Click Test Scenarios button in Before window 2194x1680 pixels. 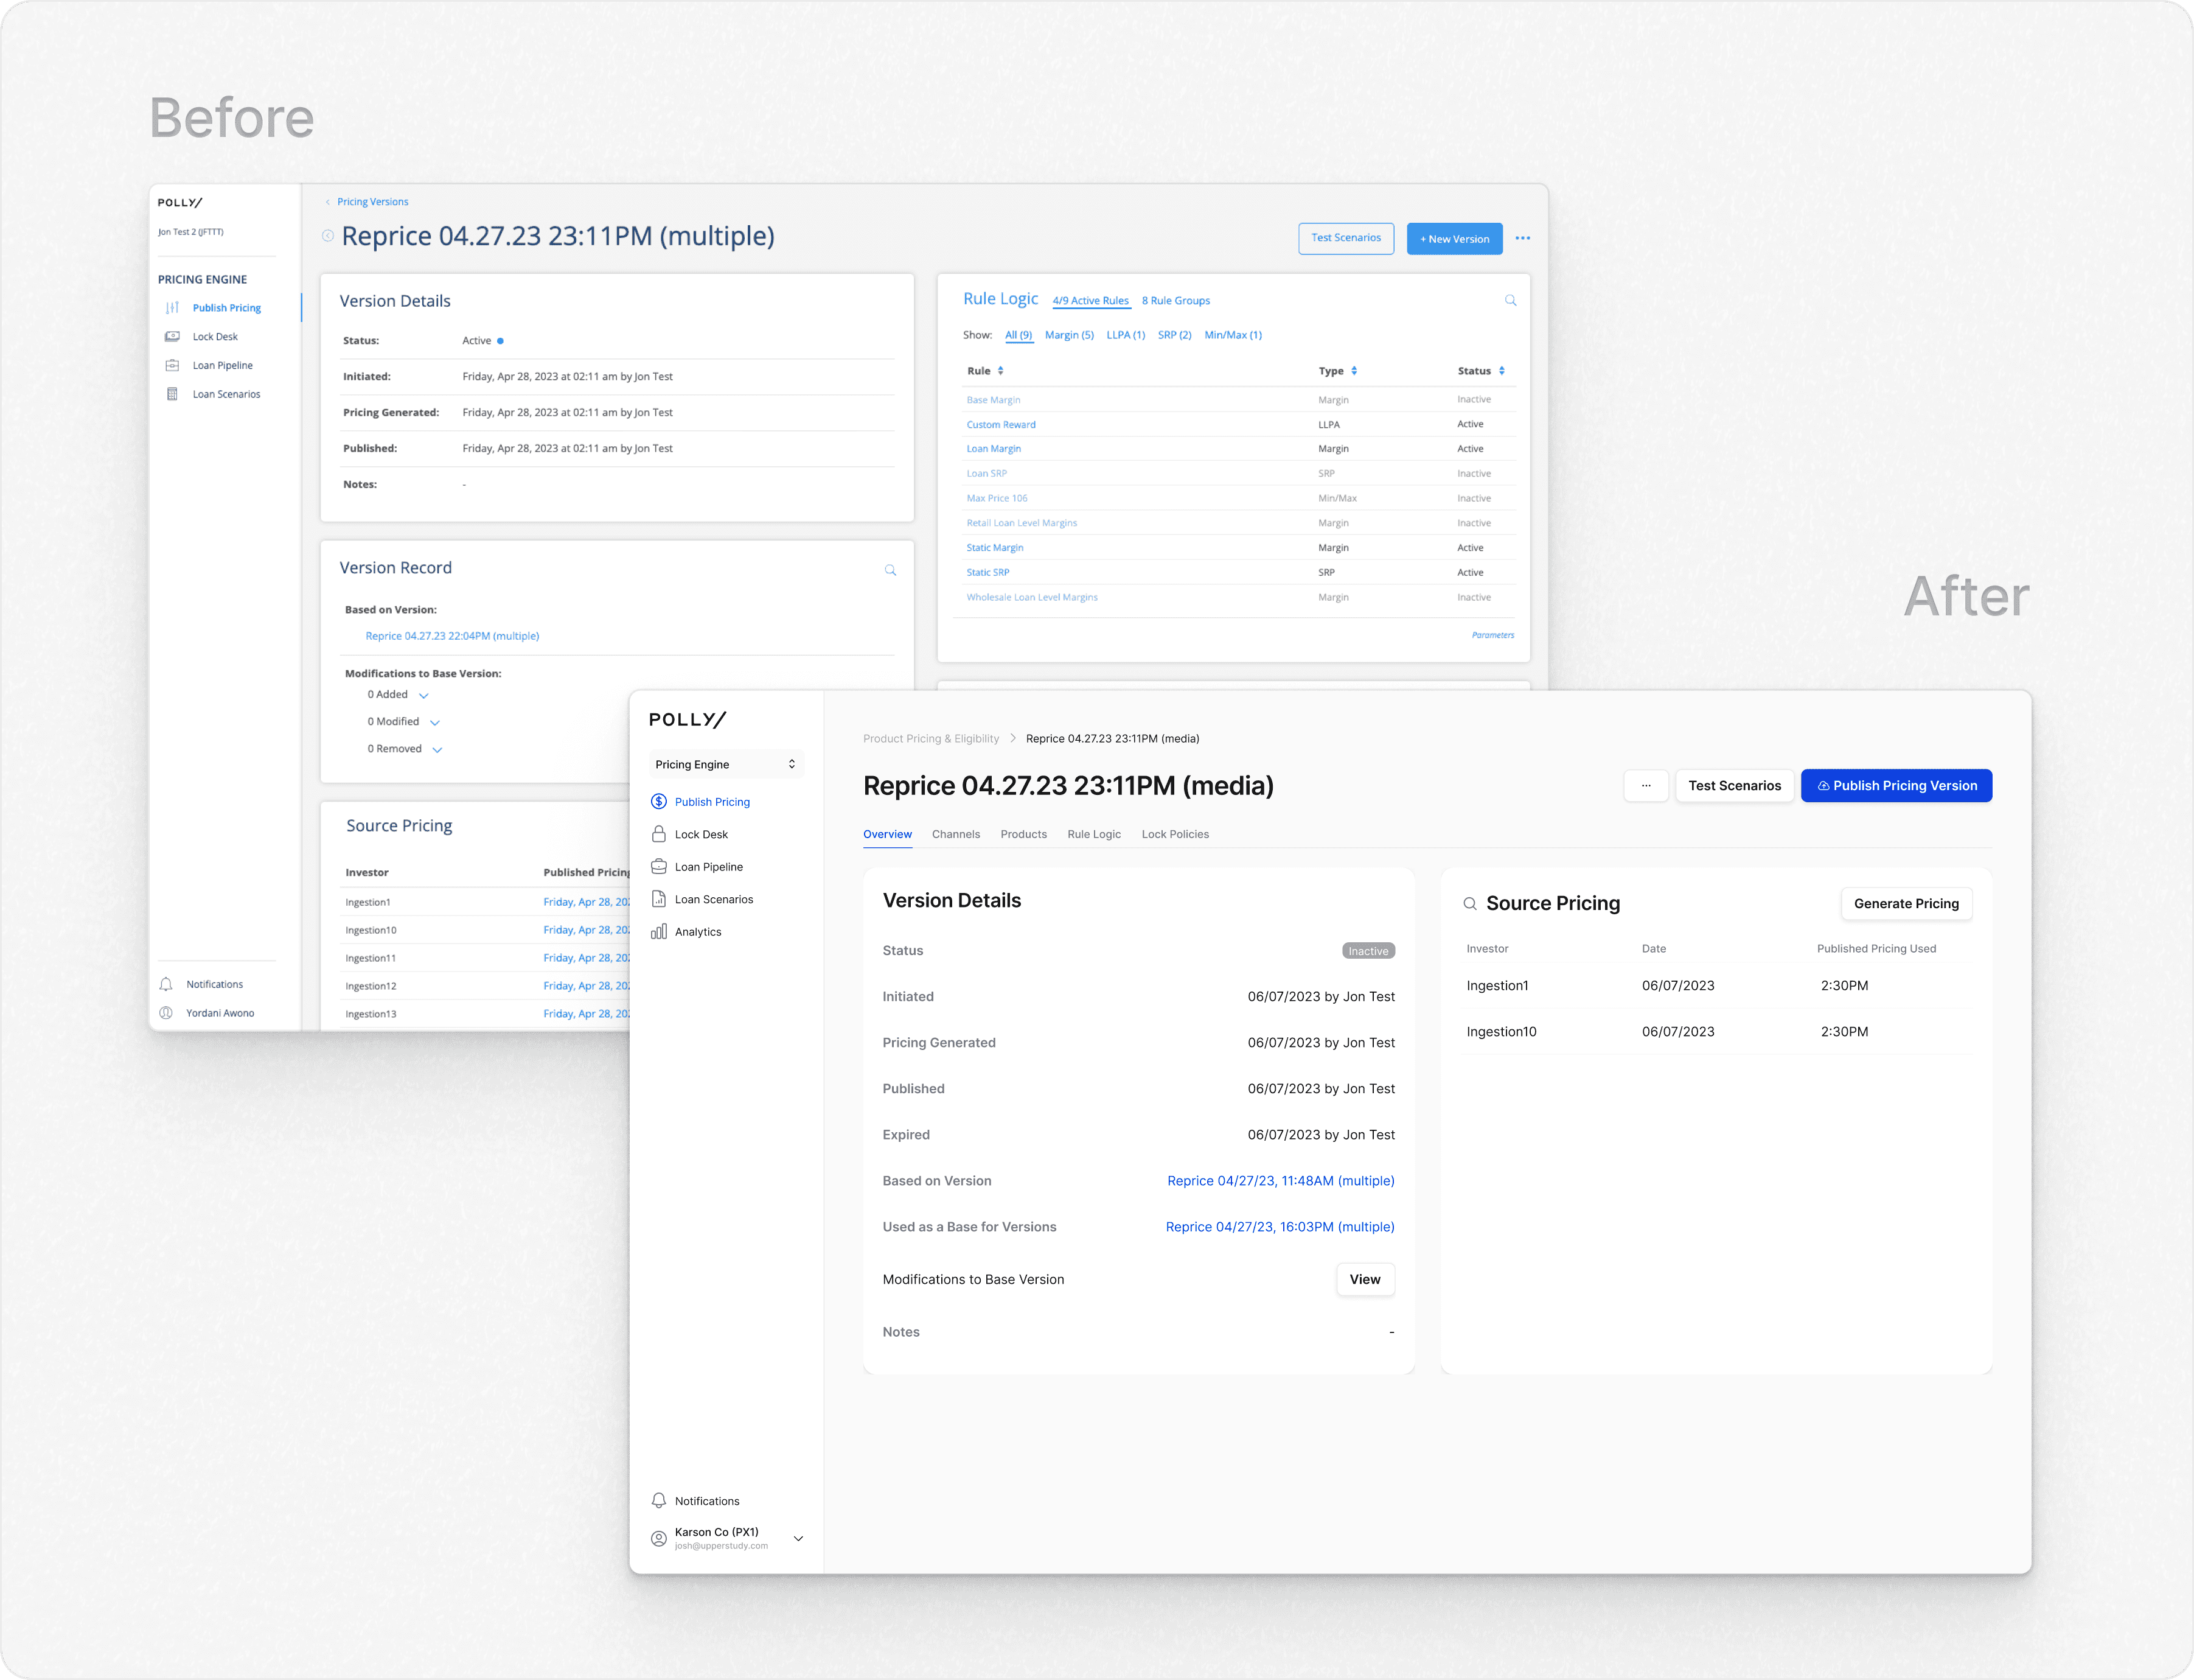pos(1345,238)
